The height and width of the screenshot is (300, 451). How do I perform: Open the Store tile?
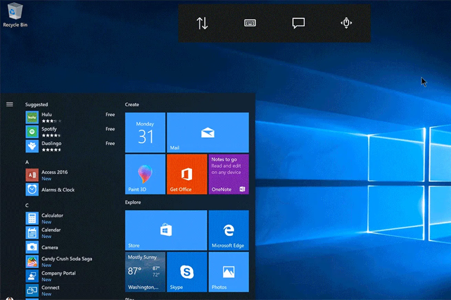click(x=166, y=230)
